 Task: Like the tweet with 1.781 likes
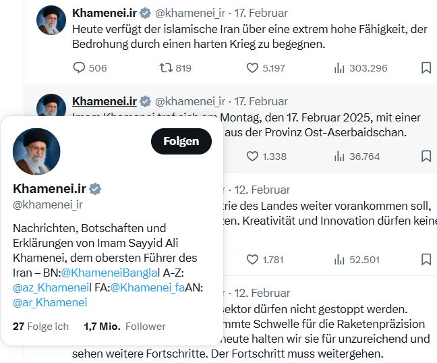[252, 259]
